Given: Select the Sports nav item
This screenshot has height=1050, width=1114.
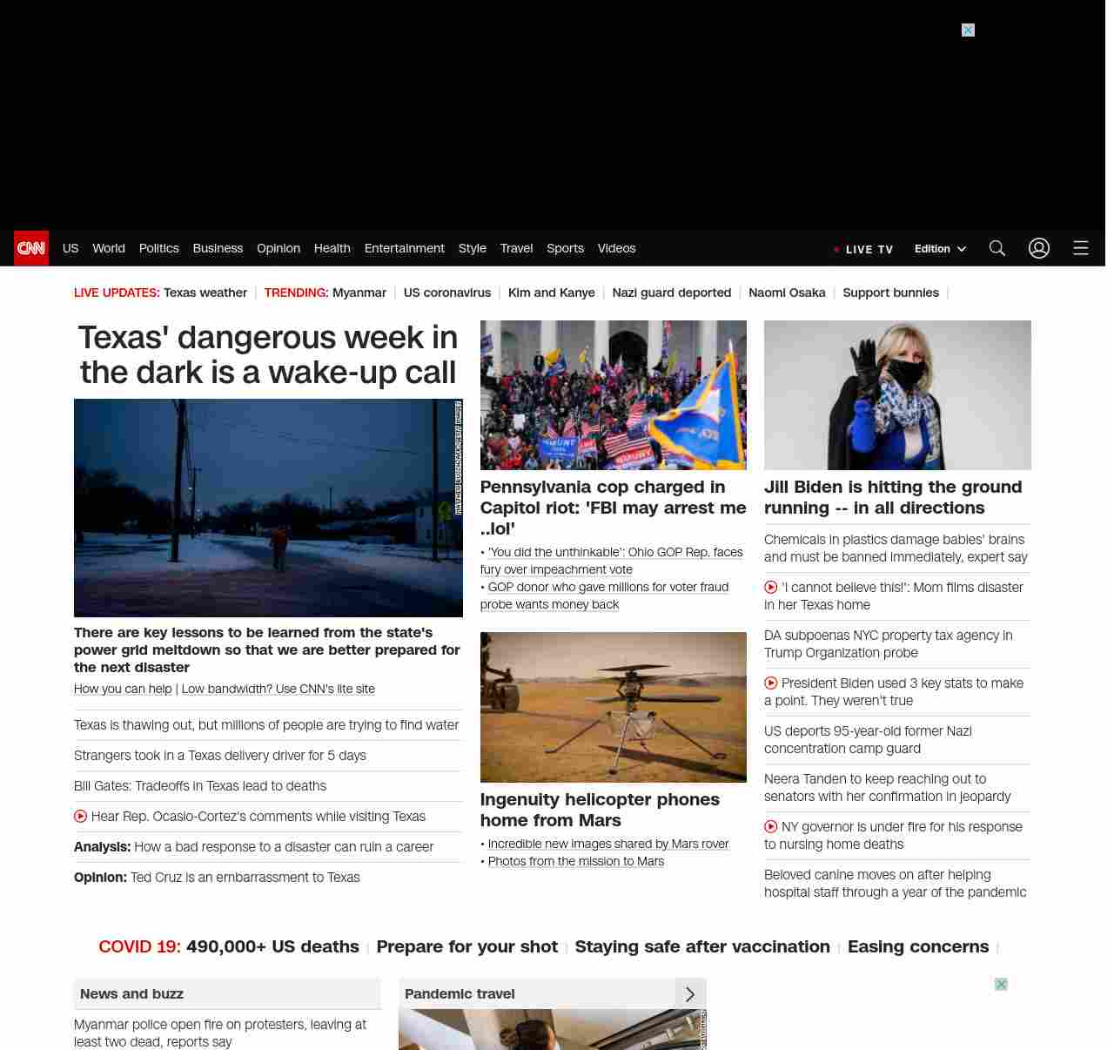Looking at the screenshot, I should point(565,248).
